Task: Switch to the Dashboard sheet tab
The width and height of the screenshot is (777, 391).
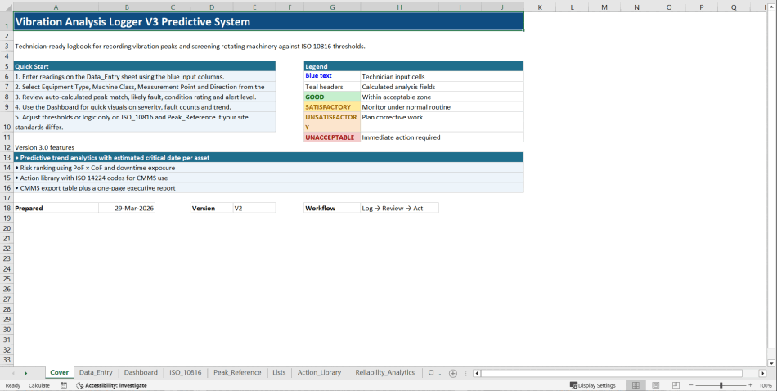Action: [141, 372]
